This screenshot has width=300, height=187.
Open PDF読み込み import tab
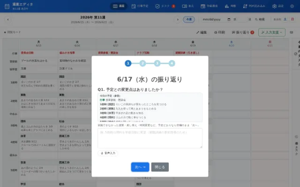tap(254, 6)
